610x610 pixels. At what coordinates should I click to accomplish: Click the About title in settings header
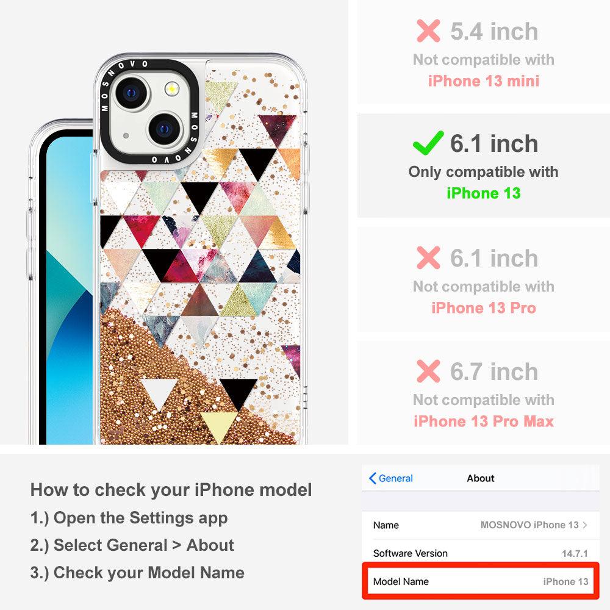coord(481,478)
